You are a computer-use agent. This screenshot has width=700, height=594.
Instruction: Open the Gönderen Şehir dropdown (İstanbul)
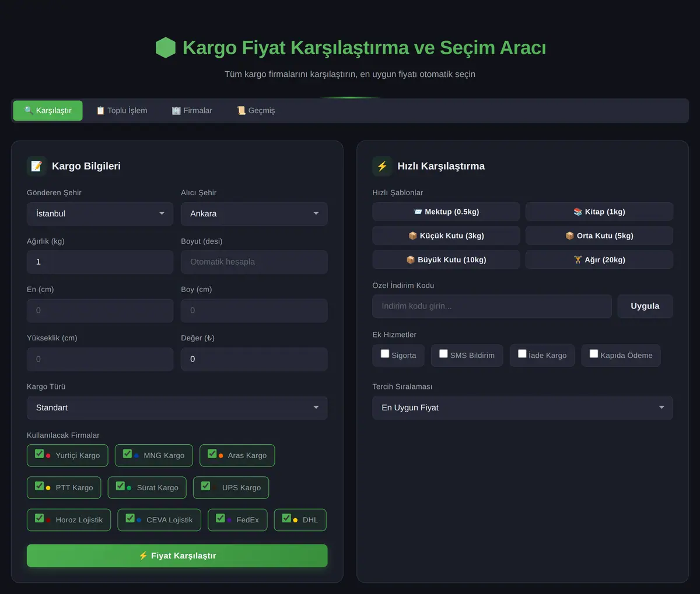[100, 214]
